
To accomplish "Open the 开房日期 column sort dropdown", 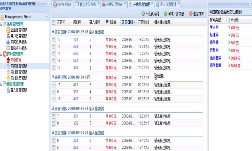I will (x=134, y=22).
